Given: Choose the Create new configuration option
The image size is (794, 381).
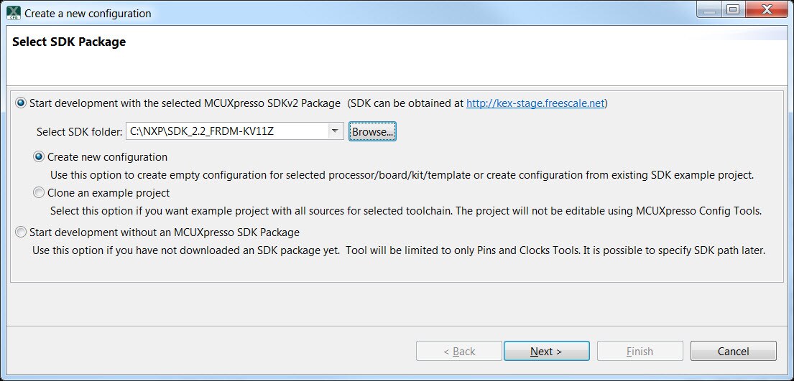Looking at the screenshot, I should click(x=39, y=157).
